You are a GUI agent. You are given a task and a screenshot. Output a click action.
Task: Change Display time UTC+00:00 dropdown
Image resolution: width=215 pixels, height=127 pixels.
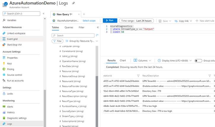175,61
